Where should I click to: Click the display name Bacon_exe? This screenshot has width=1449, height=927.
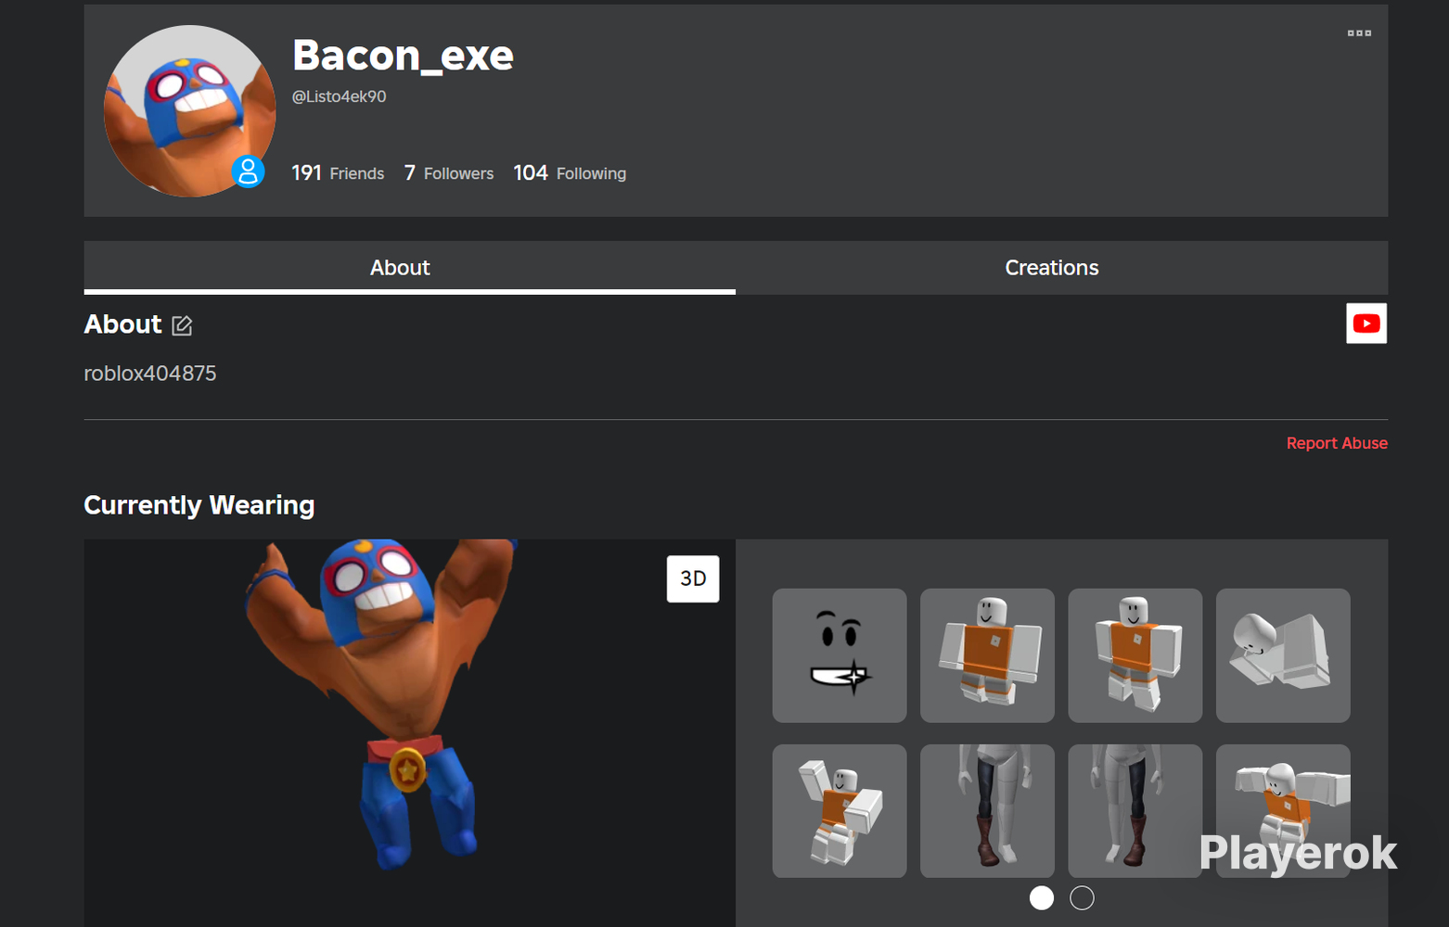pyautogui.click(x=403, y=56)
